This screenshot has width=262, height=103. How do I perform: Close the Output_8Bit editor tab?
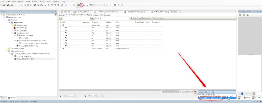pos(165,12)
